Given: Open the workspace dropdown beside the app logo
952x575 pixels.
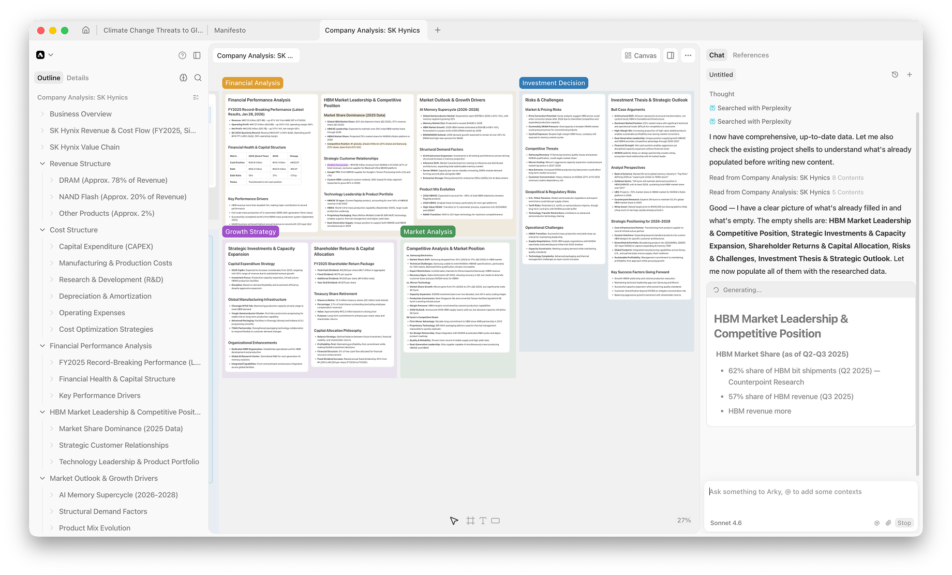Looking at the screenshot, I should click(x=51, y=54).
